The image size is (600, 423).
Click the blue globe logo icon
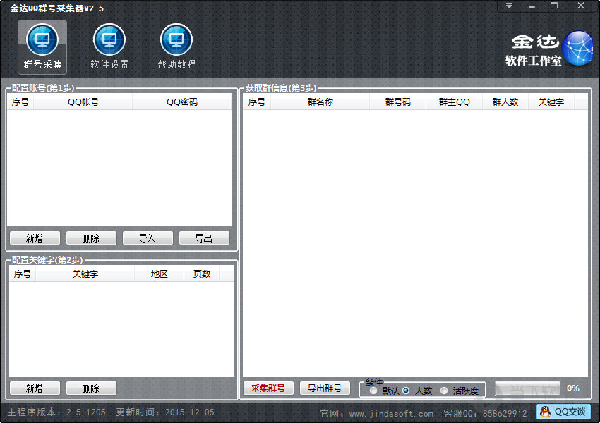click(x=579, y=48)
